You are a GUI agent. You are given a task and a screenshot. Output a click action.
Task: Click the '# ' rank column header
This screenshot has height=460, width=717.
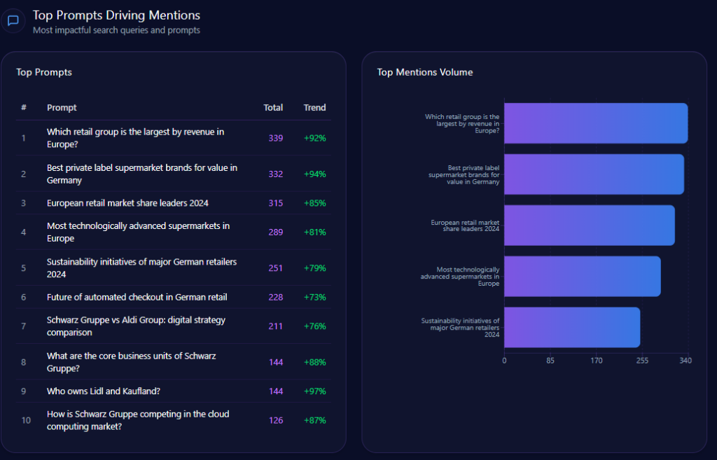coord(24,108)
